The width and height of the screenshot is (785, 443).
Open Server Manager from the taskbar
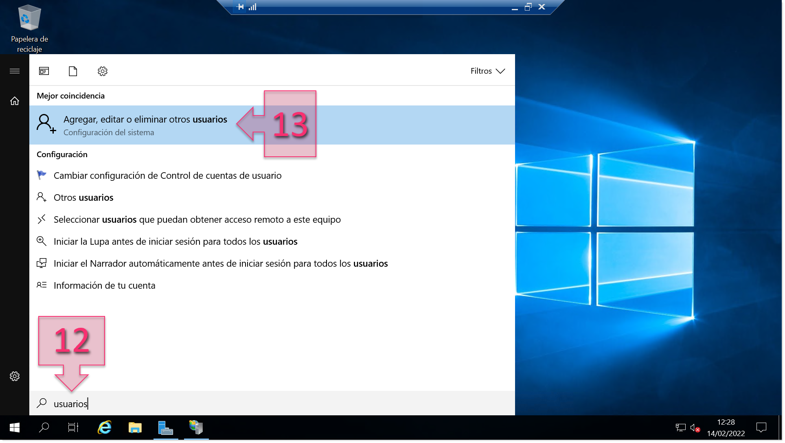(166, 428)
